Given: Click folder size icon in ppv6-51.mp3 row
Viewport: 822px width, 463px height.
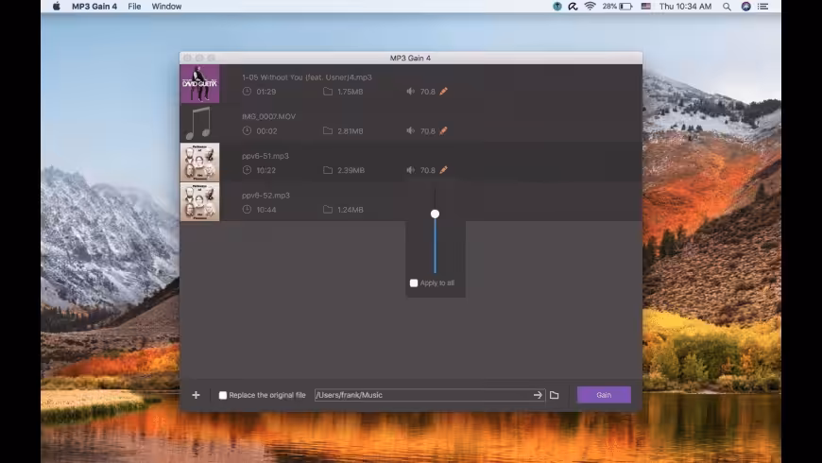Looking at the screenshot, I should pos(328,170).
